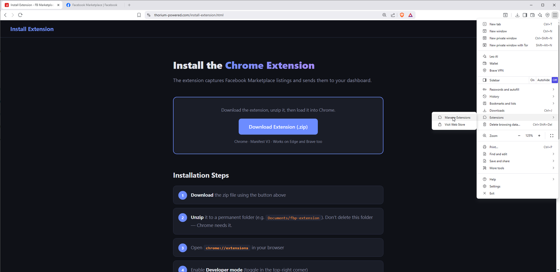Expand Bookmarks and lists submenu

point(517,104)
